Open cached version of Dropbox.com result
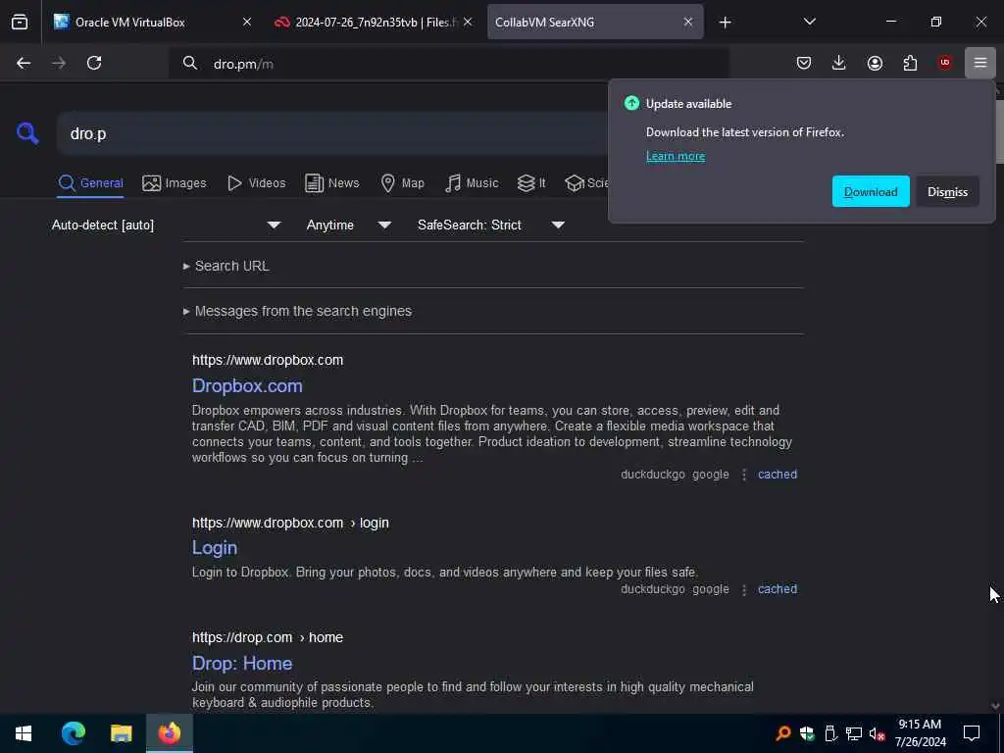The image size is (1004, 753). click(x=778, y=475)
